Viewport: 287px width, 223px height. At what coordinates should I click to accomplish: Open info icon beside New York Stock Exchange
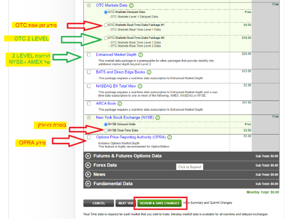tap(158, 118)
